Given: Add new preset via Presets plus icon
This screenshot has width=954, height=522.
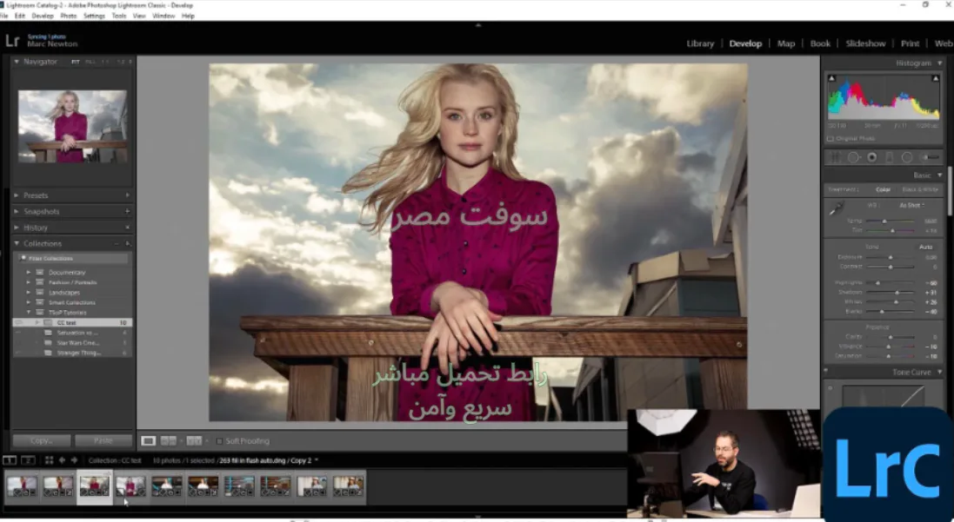Looking at the screenshot, I should click(127, 195).
